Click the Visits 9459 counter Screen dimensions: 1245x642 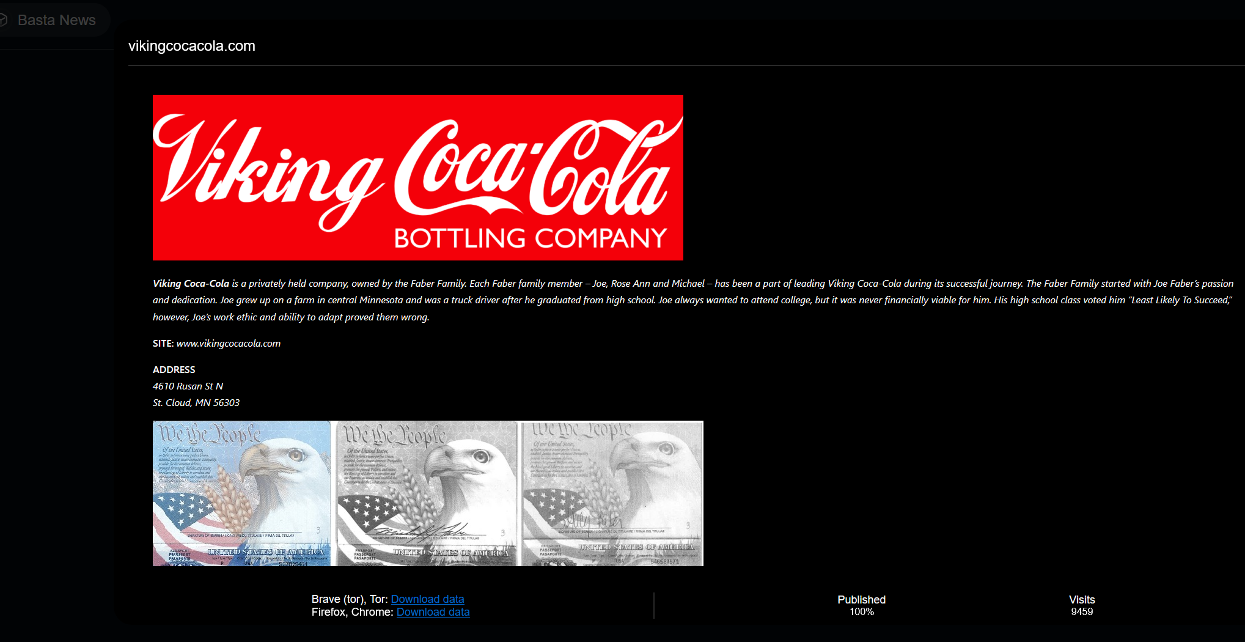click(1082, 605)
